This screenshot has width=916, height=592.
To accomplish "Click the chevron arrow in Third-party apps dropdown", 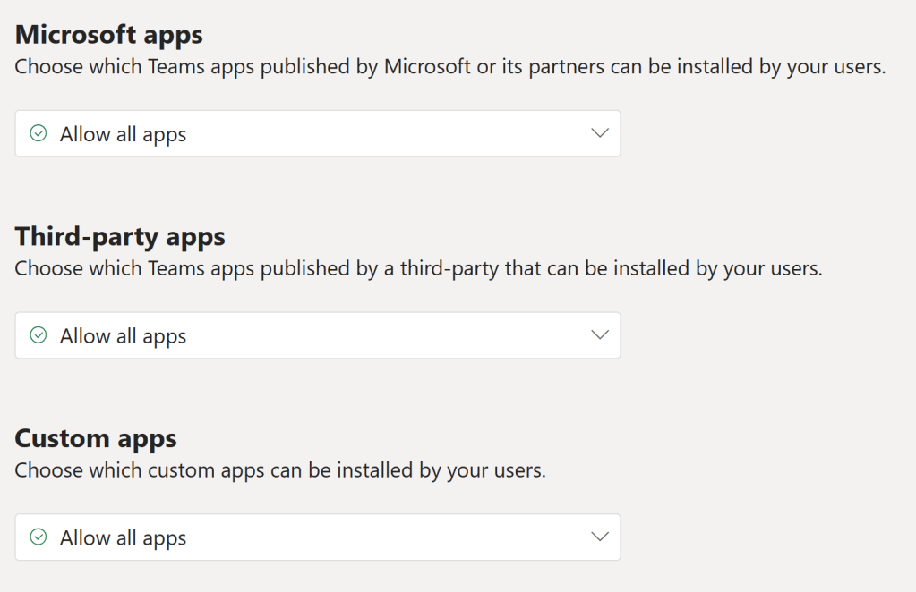I will pos(600,335).
